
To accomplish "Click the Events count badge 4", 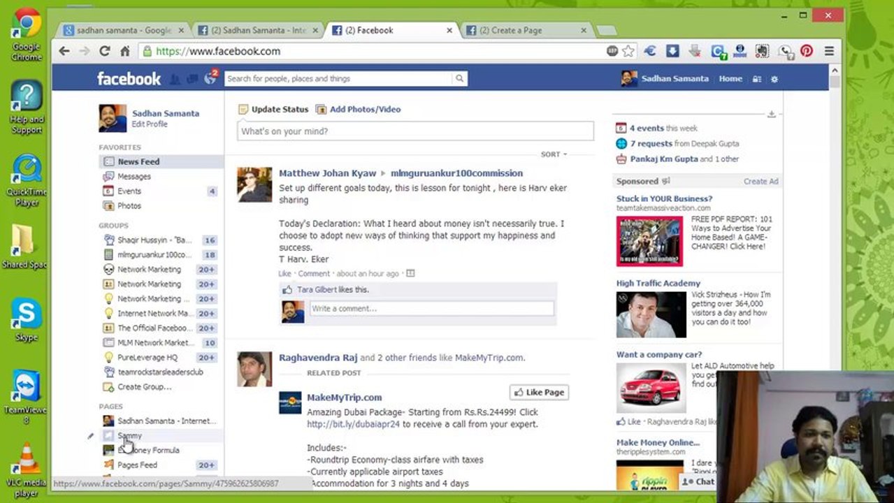I will [212, 191].
